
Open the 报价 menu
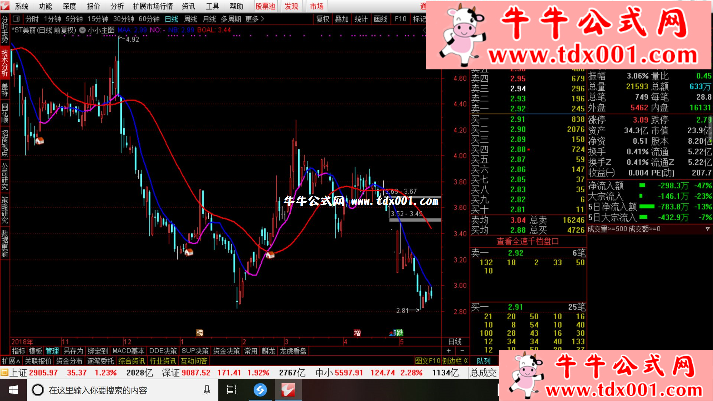pyautogui.click(x=93, y=6)
